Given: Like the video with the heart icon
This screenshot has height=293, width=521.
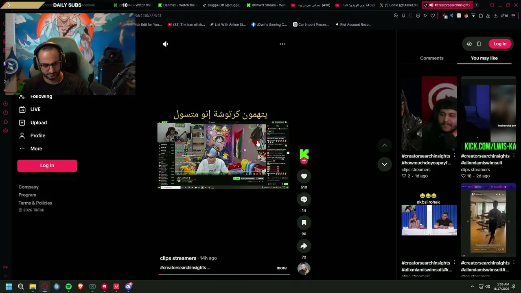Looking at the screenshot, I should (304, 176).
